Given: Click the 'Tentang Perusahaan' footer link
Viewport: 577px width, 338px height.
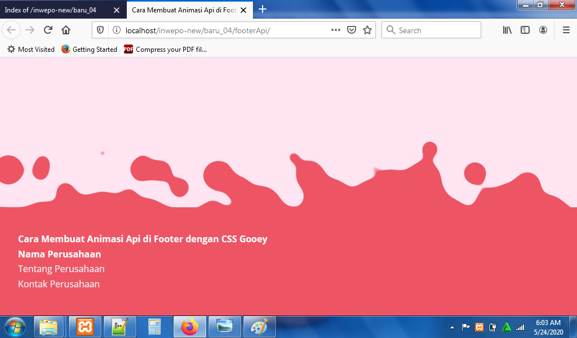Looking at the screenshot, I should [x=61, y=269].
